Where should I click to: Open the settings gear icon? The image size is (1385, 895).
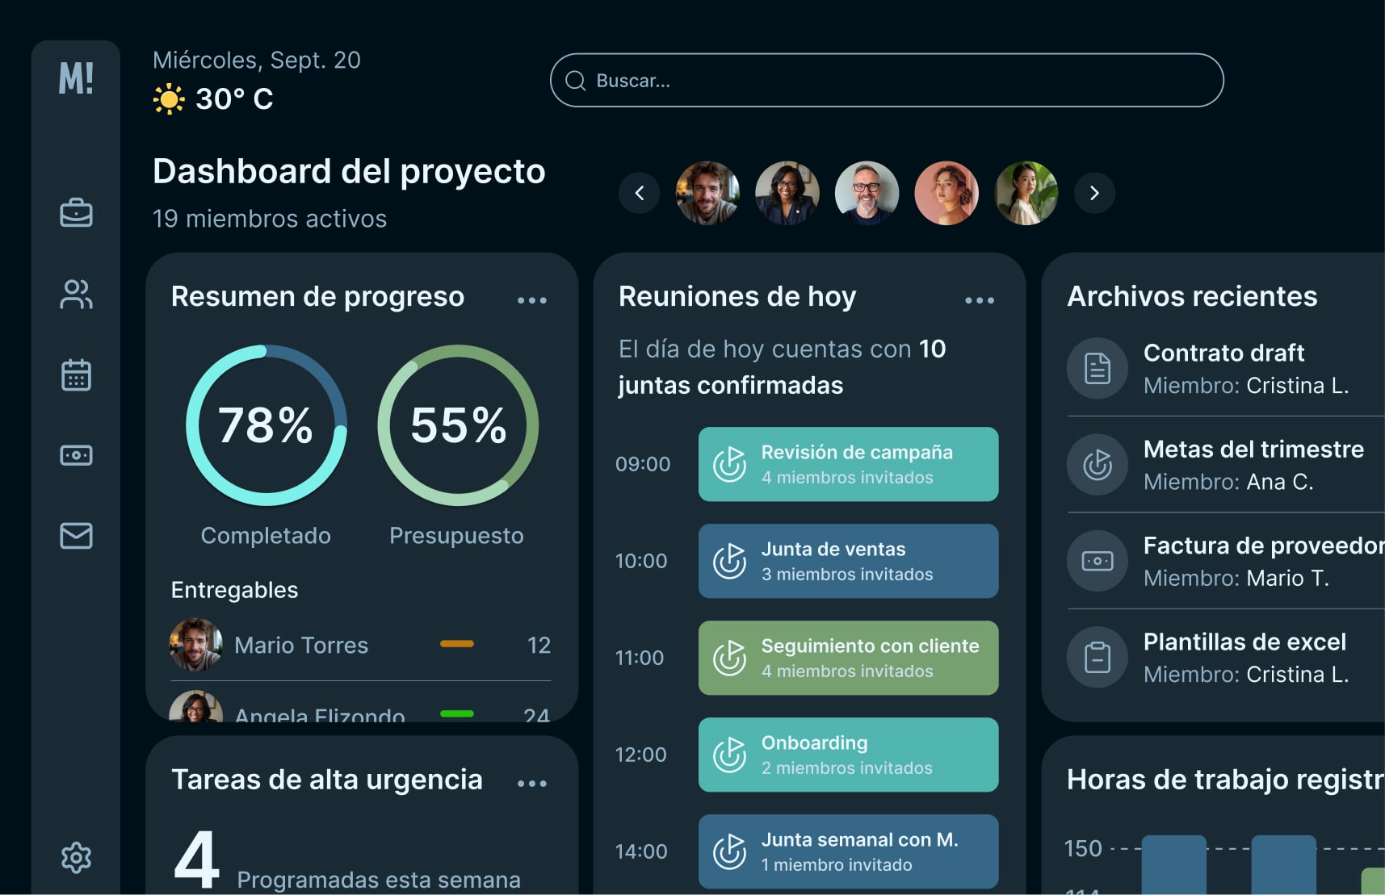pos(77,858)
